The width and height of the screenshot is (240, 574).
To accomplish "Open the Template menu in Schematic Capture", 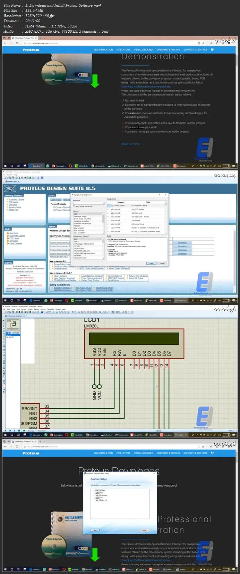I will [x=51, y=309].
